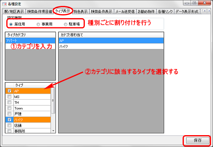The image size is (213, 147).
Task: Click the app icon in title bar
Action: click(x=4, y=4)
